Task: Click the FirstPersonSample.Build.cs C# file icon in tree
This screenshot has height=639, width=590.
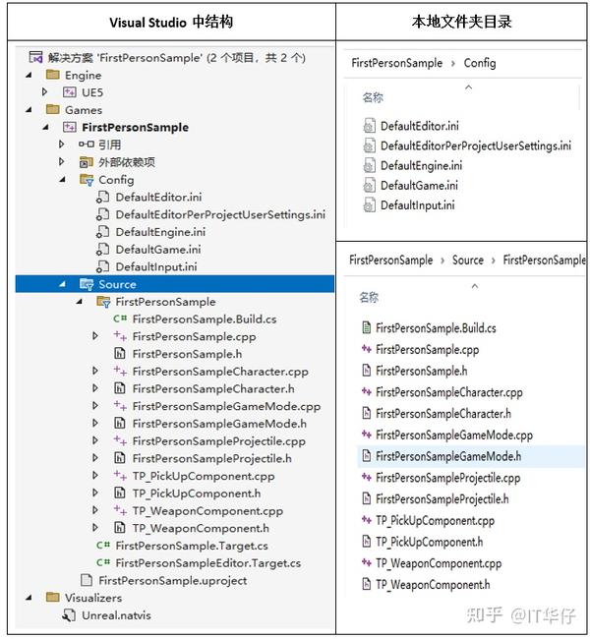Action: pyautogui.click(x=120, y=319)
